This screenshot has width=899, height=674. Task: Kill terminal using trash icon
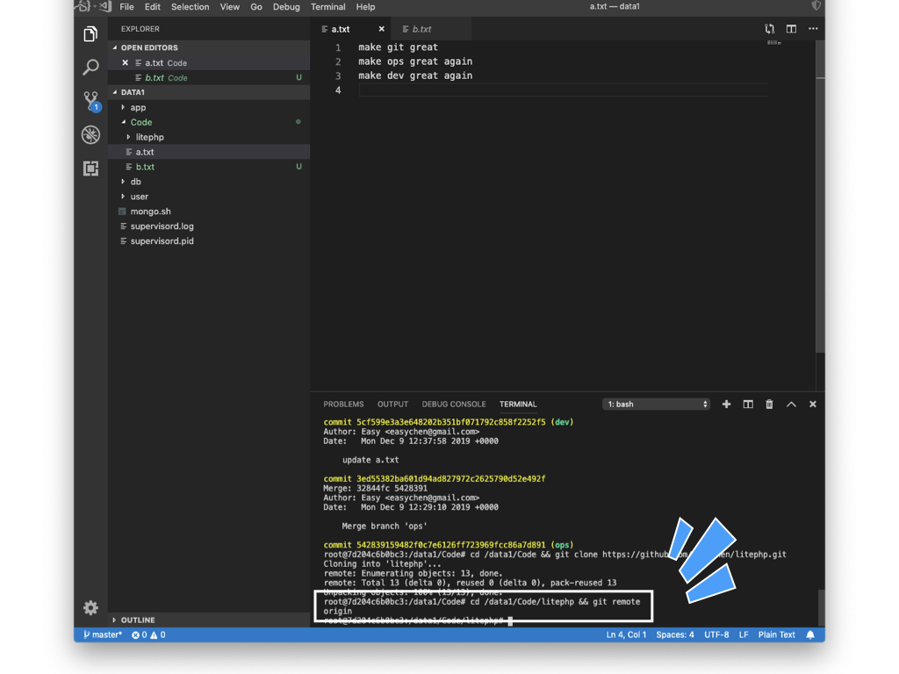tap(769, 405)
